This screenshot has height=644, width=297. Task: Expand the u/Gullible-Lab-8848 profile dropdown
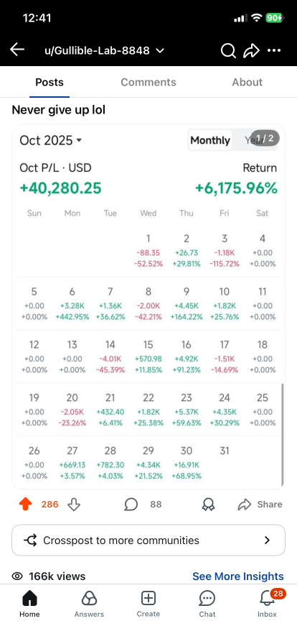104,51
